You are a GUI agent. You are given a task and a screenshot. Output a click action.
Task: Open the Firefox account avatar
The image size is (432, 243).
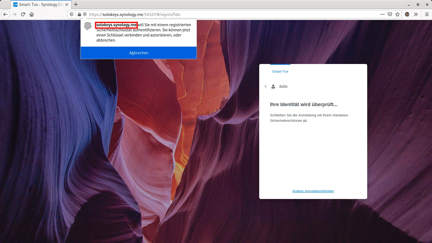point(407,14)
